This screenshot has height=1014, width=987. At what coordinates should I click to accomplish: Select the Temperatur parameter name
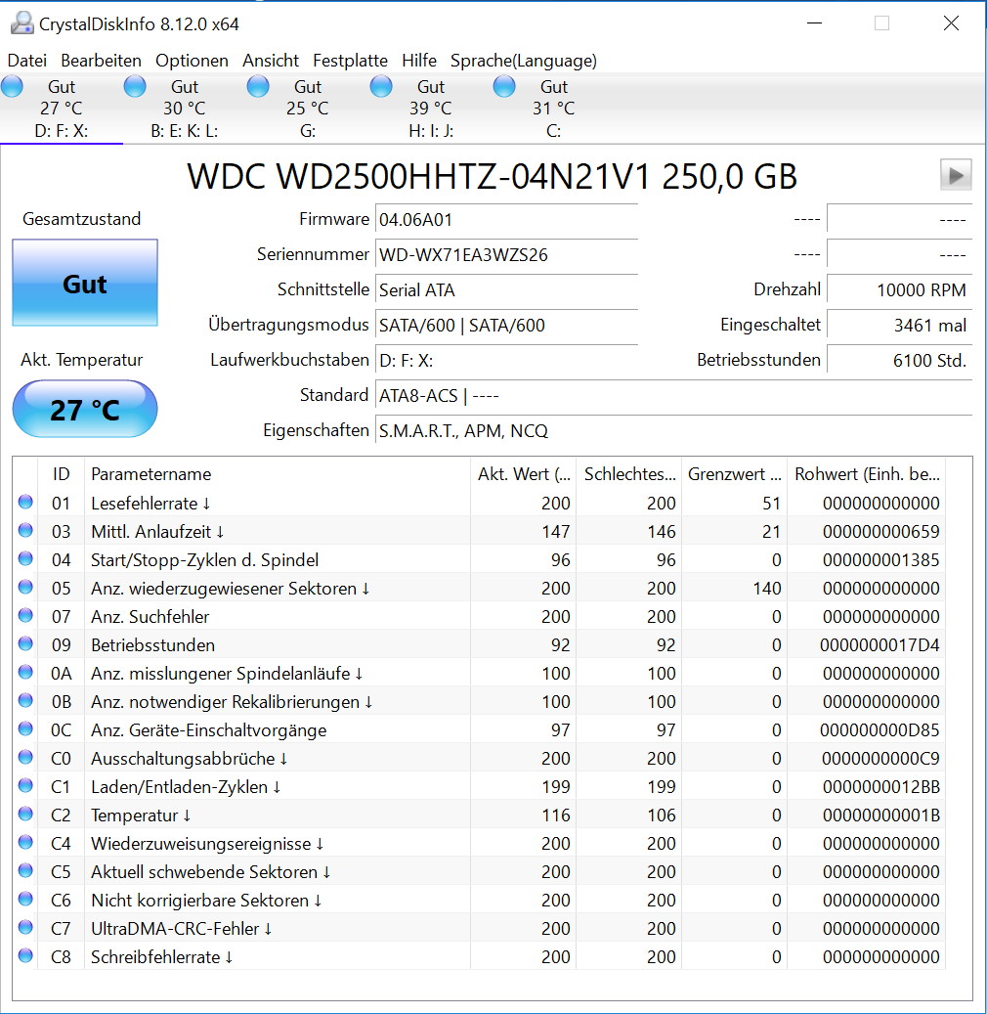click(x=141, y=816)
